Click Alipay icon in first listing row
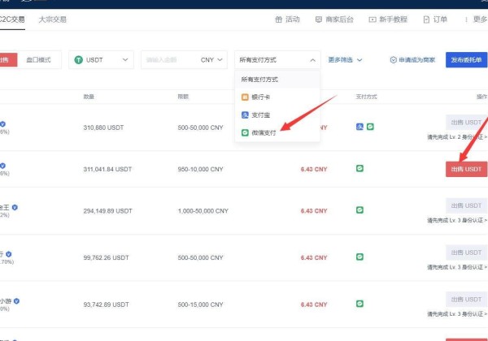This screenshot has height=341, width=488. click(359, 127)
